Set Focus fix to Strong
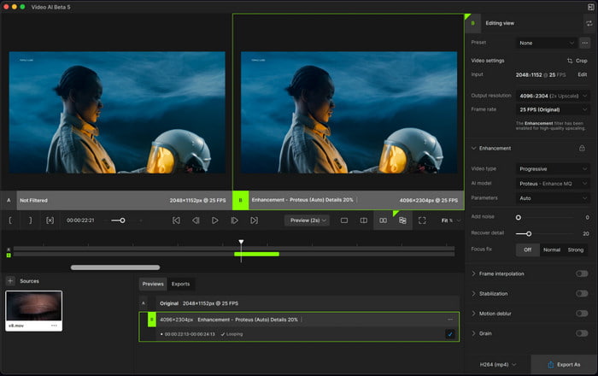Image resolution: width=598 pixels, height=376 pixels. (576, 250)
